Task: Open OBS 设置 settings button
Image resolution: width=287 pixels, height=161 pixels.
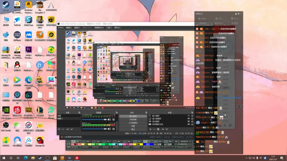Action: tap(133, 126)
